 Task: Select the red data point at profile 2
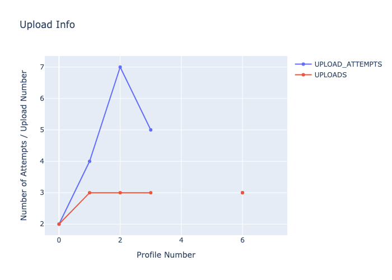point(120,193)
